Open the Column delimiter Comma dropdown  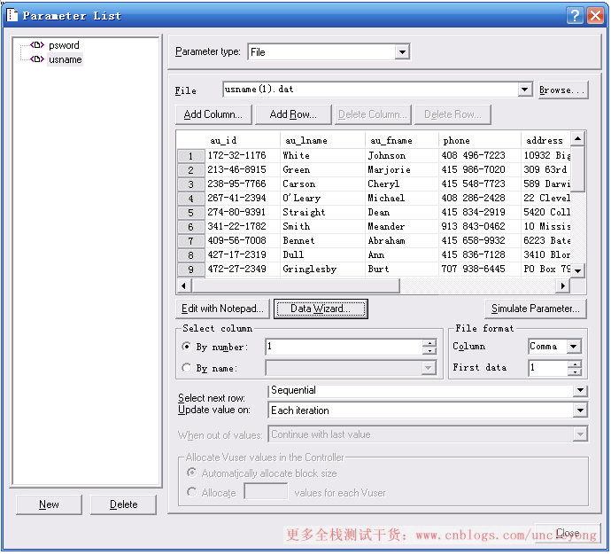[x=574, y=347]
